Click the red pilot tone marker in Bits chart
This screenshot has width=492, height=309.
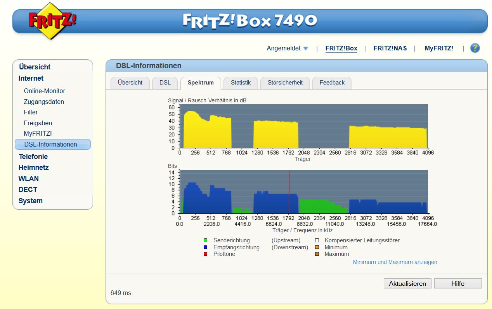tap(289, 192)
